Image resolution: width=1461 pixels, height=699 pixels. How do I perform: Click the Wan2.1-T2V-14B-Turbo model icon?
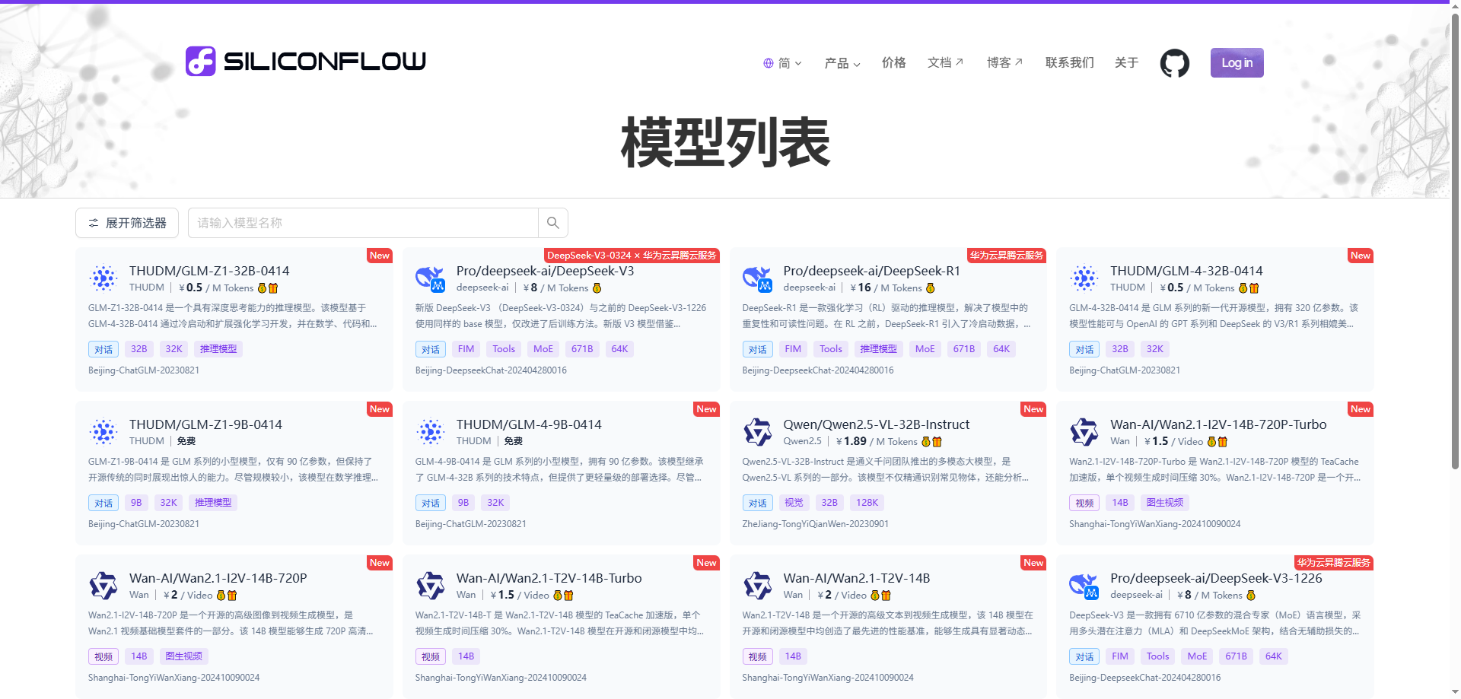point(431,586)
